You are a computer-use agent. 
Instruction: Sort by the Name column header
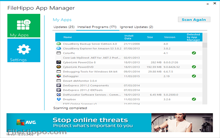click(x=68, y=37)
